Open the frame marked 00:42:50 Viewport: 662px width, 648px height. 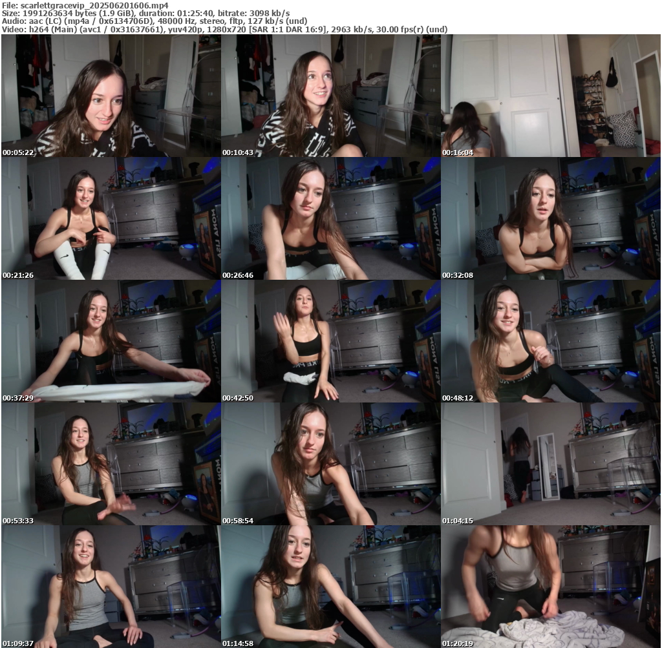(x=330, y=341)
